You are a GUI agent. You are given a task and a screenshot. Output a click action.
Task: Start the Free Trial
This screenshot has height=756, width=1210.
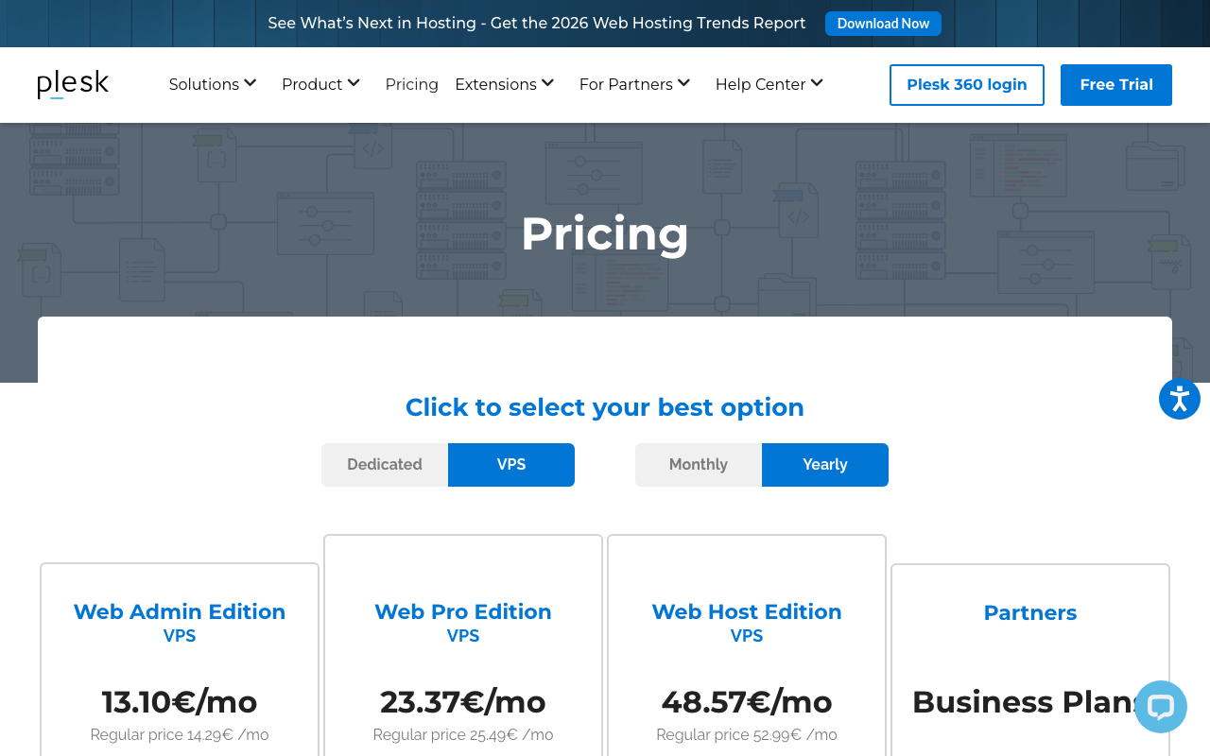click(1115, 85)
